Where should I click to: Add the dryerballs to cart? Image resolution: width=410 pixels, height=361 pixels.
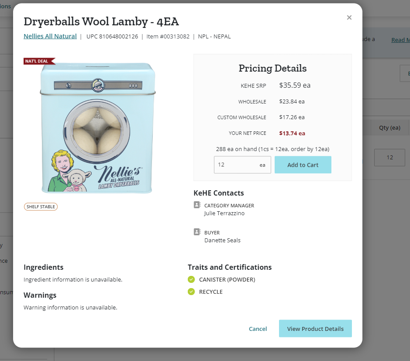coord(303,165)
